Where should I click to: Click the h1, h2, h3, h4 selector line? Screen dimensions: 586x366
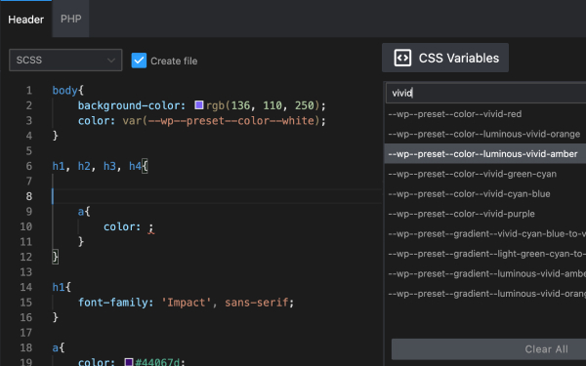[x=100, y=166]
